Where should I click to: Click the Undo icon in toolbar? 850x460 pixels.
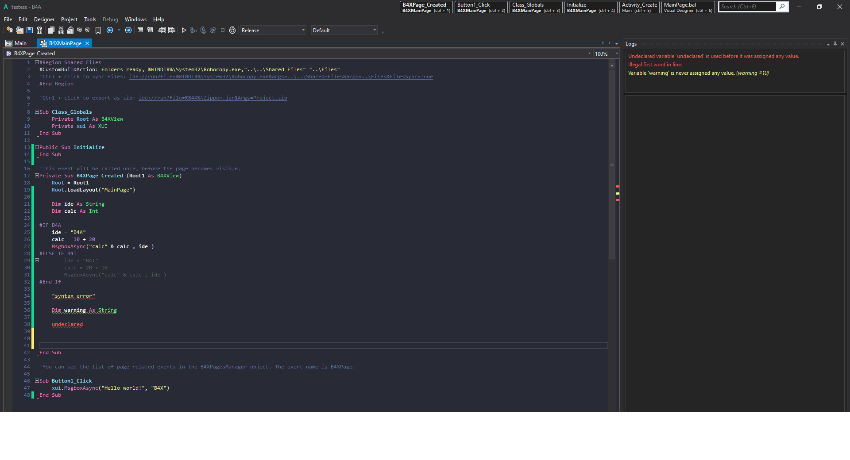pyautogui.click(x=79, y=30)
